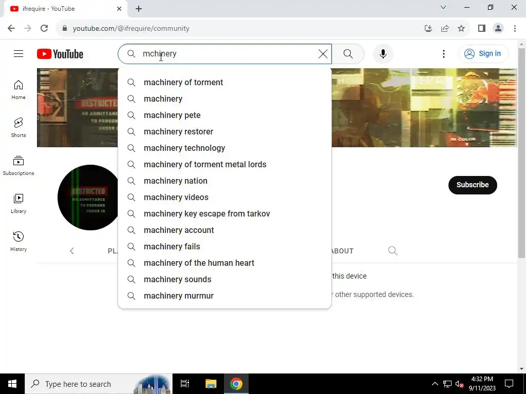Click the ifrequire channel avatar

pyautogui.click(x=88, y=198)
